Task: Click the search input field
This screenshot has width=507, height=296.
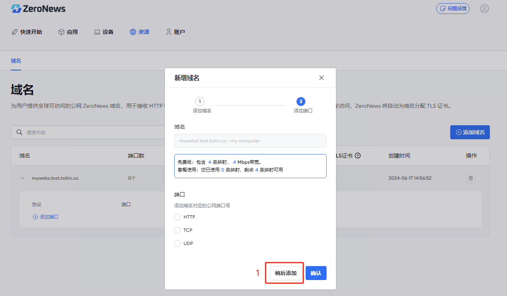Action: click(x=89, y=132)
